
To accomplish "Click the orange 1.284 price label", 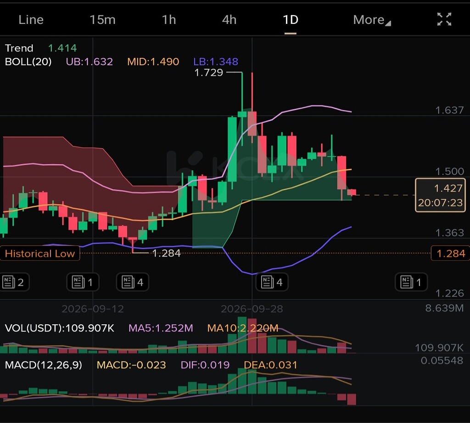I will [451, 253].
